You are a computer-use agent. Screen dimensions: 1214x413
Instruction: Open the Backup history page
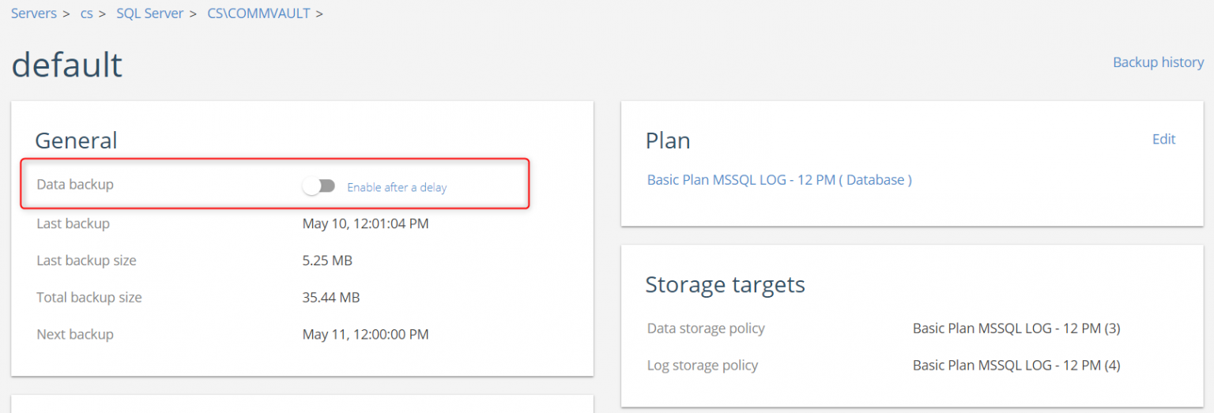coord(1158,62)
